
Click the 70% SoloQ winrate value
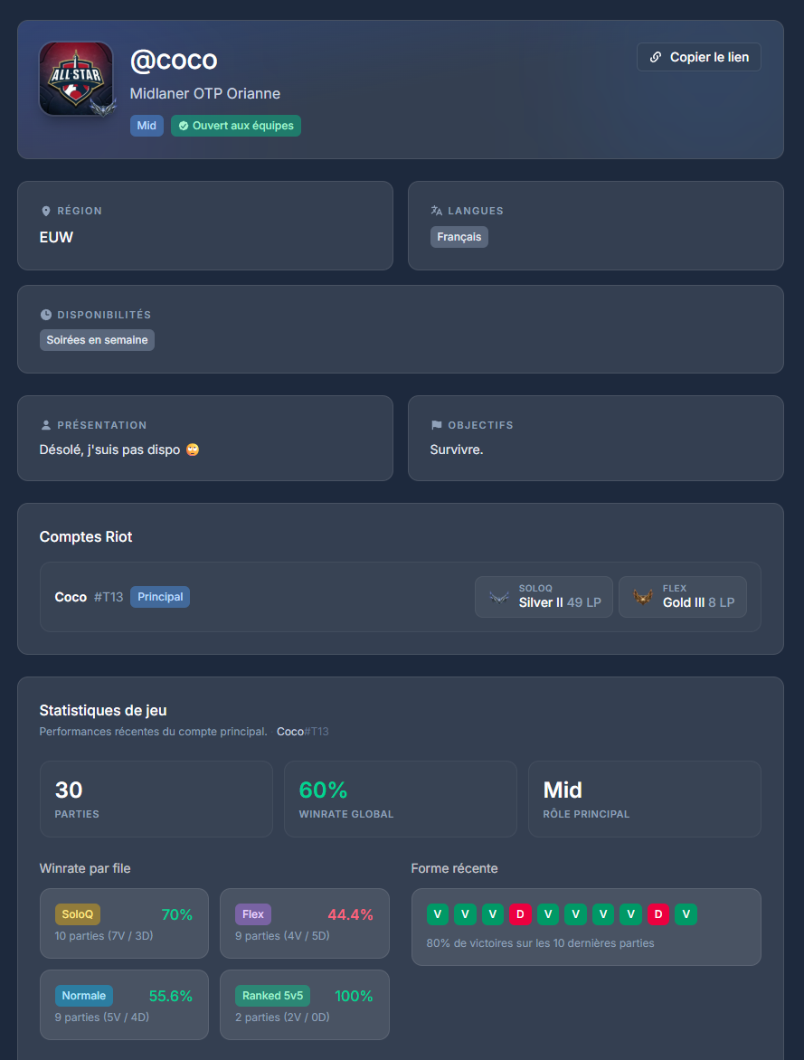pyautogui.click(x=177, y=914)
